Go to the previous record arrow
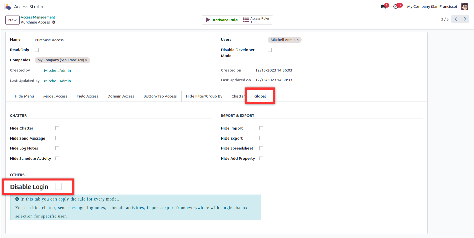 [x=456, y=19]
